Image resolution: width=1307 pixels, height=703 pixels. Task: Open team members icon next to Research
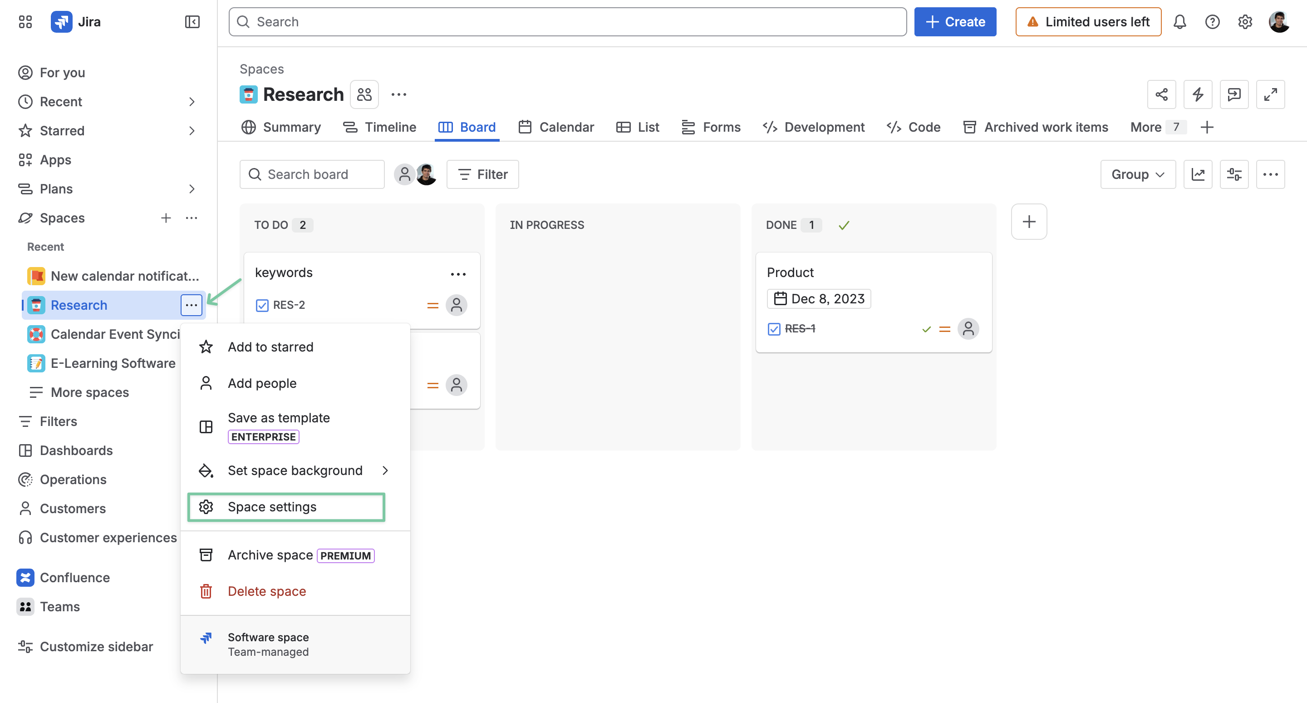tap(364, 94)
